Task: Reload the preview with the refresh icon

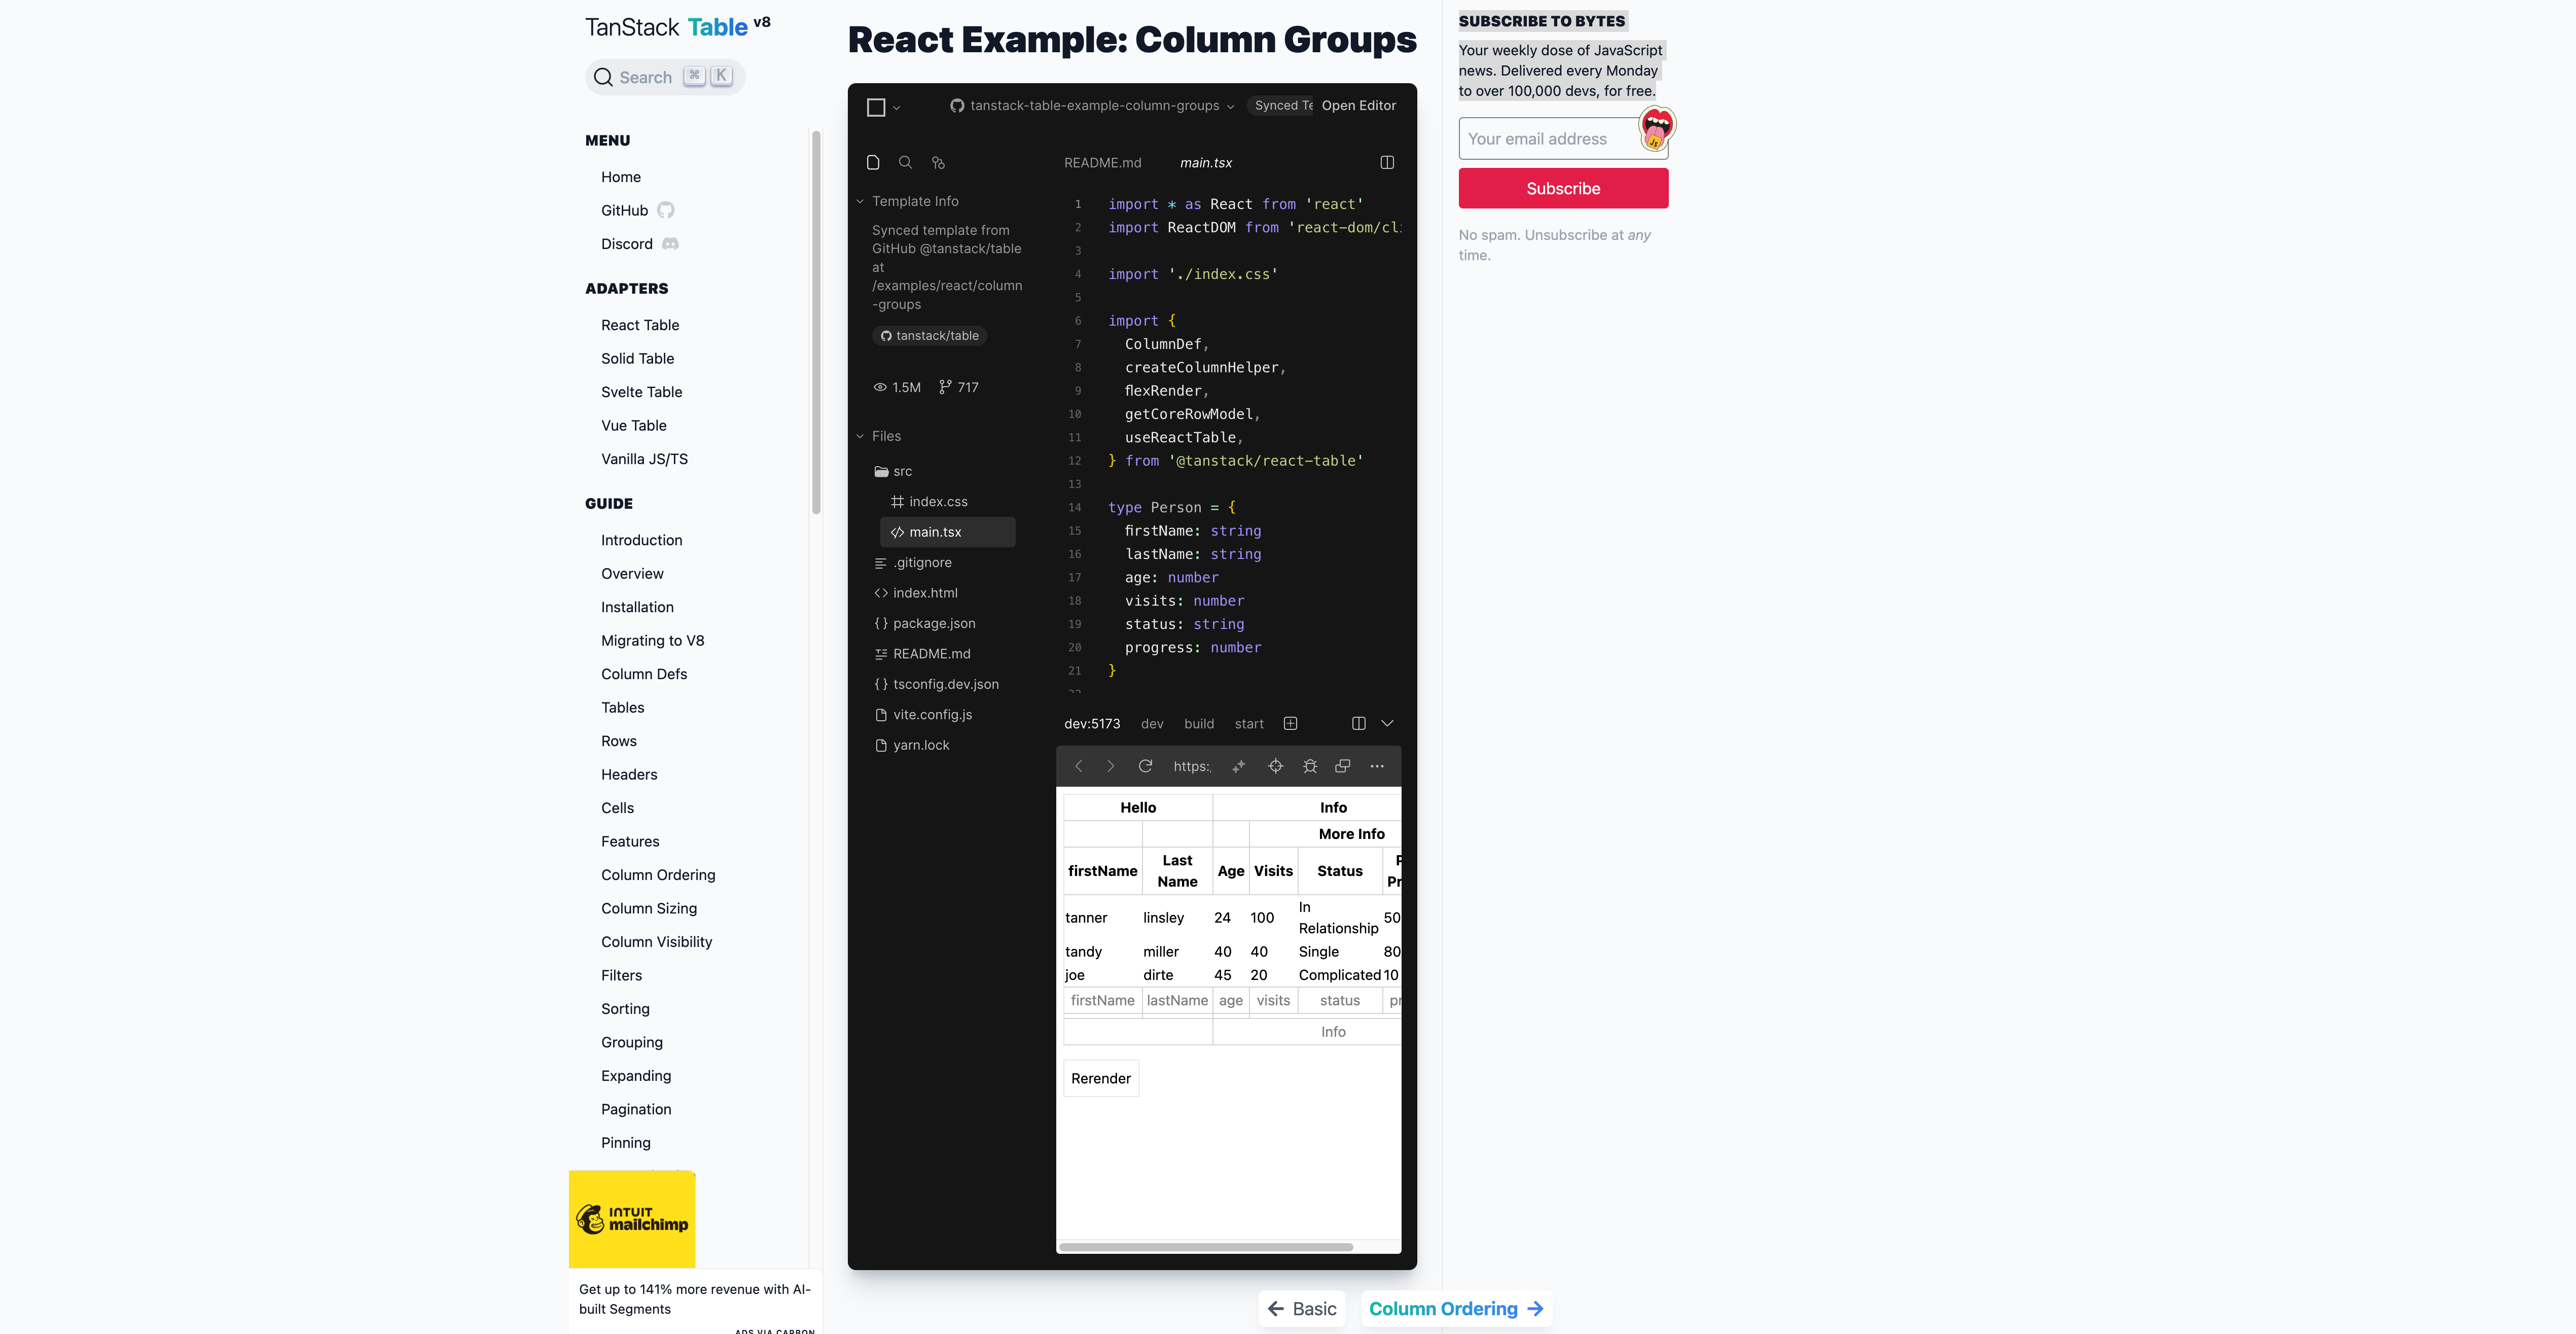Action: 1146,766
